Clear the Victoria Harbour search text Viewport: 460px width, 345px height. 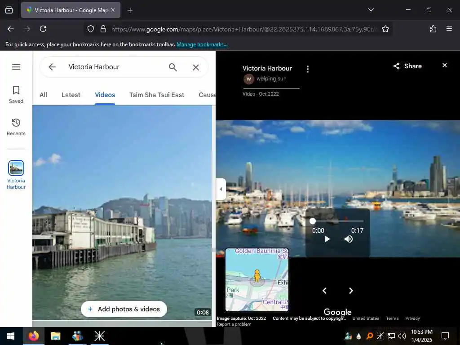[196, 67]
